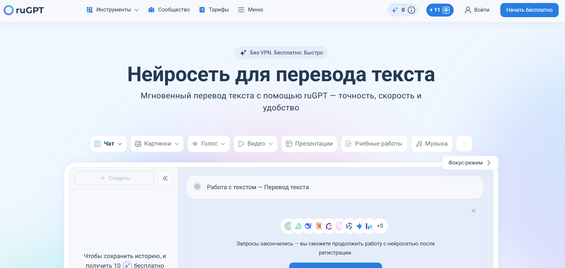Click the info icon beside credits counter
Screen dimensions: 565x268
coord(411,10)
